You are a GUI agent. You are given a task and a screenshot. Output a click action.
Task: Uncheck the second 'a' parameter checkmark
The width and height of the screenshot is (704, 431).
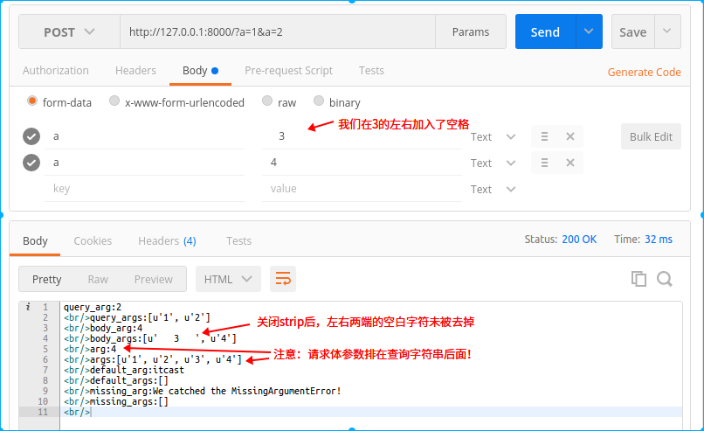click(x=31, y=163)
